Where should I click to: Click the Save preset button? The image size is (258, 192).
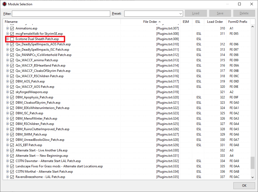click(x=220, y=13)
